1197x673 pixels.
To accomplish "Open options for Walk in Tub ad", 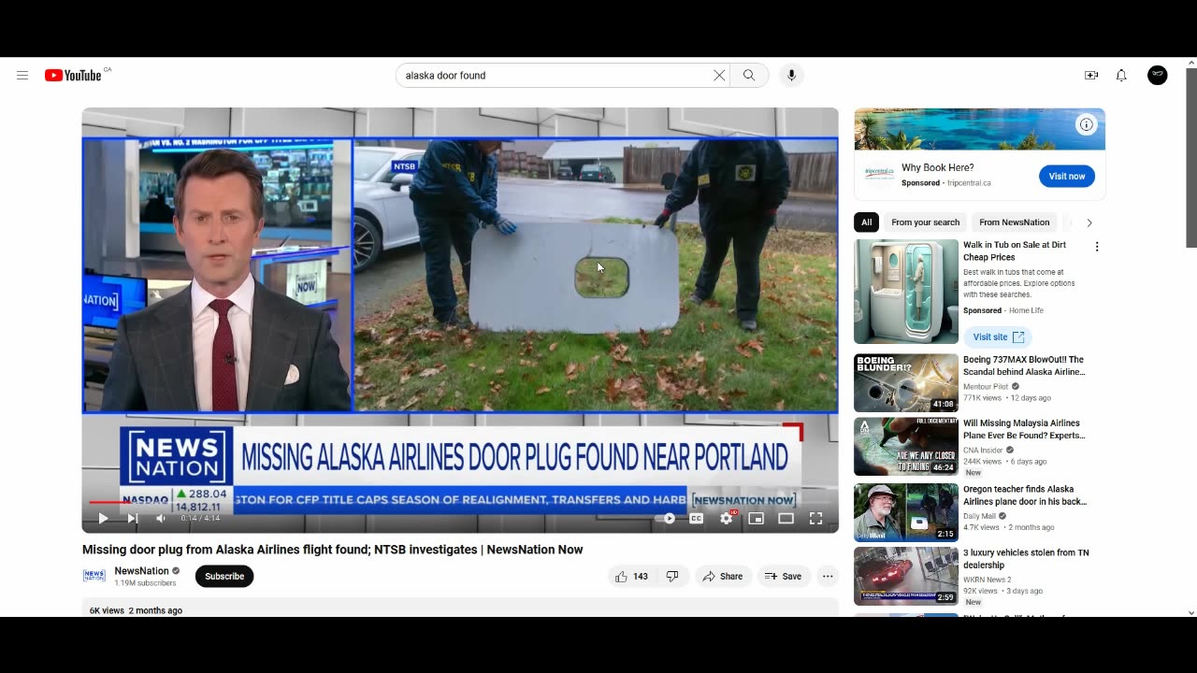I will click(1097, 247).
